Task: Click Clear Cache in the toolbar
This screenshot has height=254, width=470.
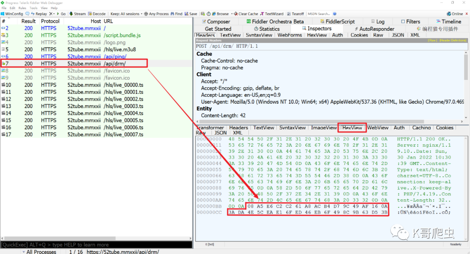Action: point(246,14)
